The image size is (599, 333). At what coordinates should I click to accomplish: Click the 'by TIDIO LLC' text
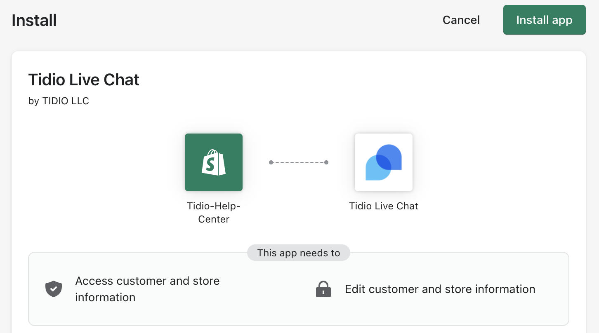[59, 101]
